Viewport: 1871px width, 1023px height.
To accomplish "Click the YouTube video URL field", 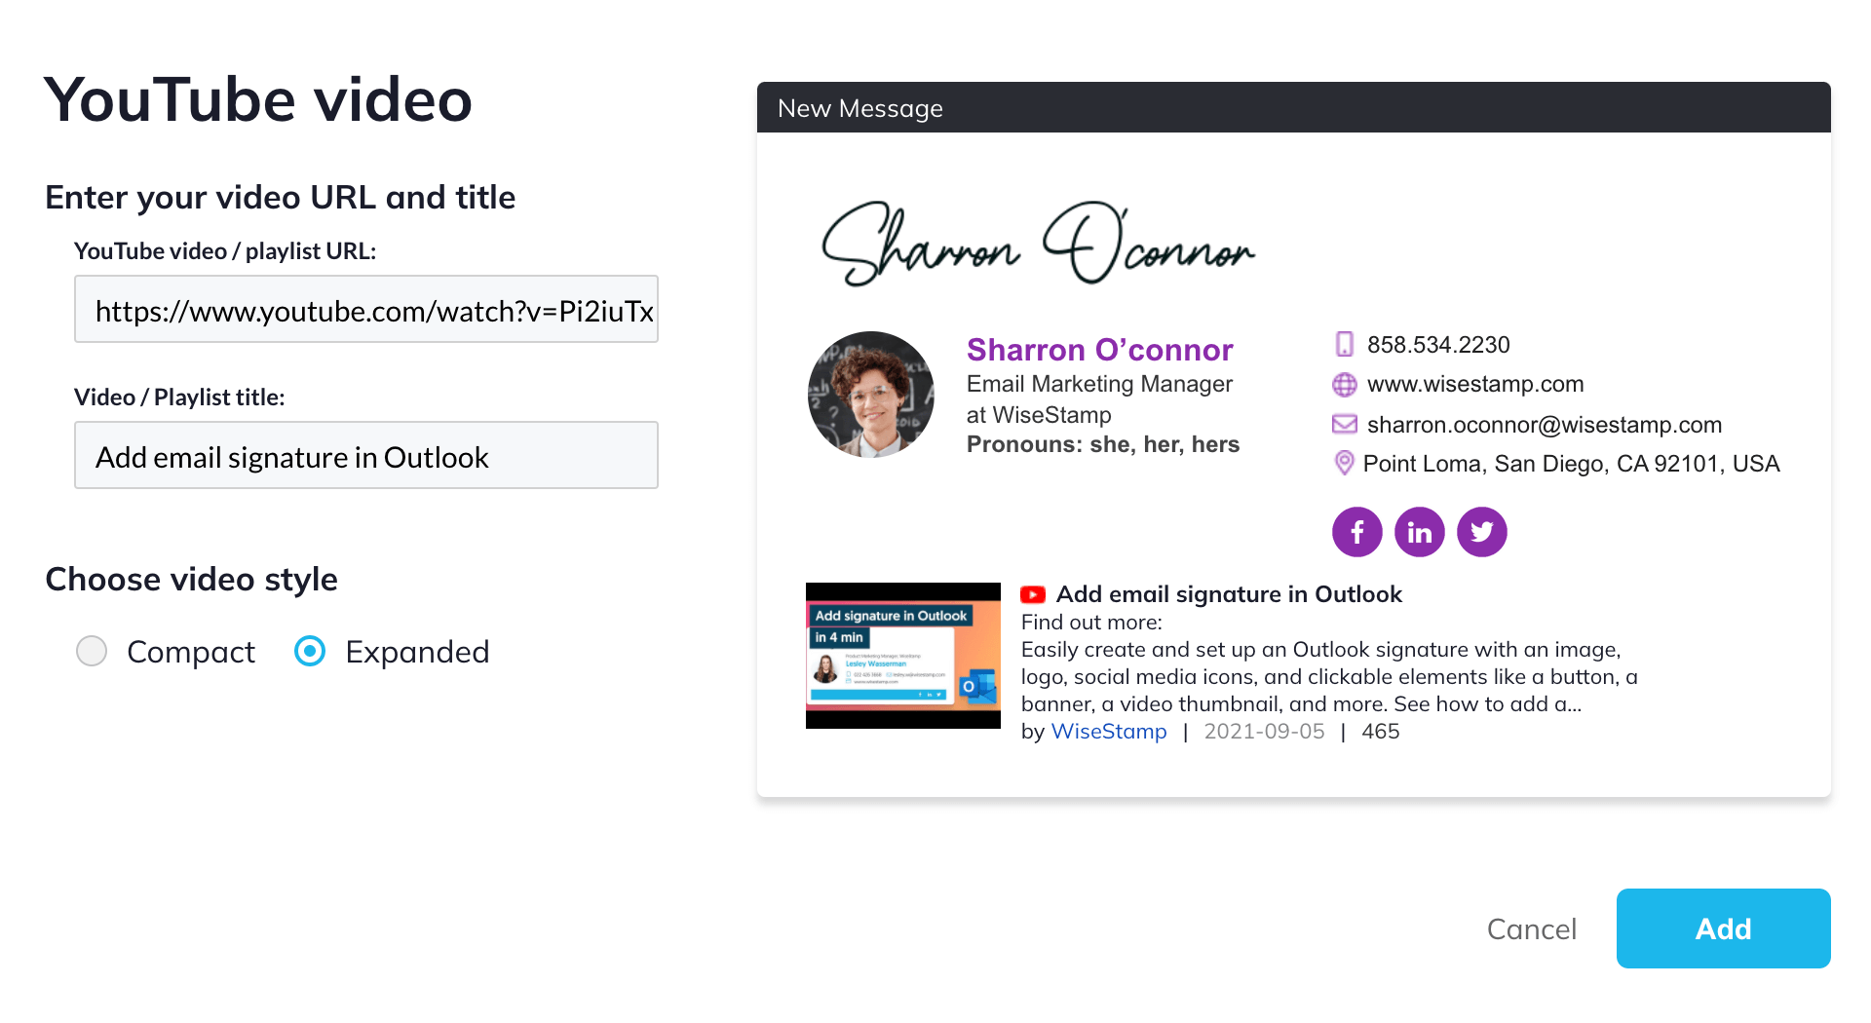I will 366,309.
